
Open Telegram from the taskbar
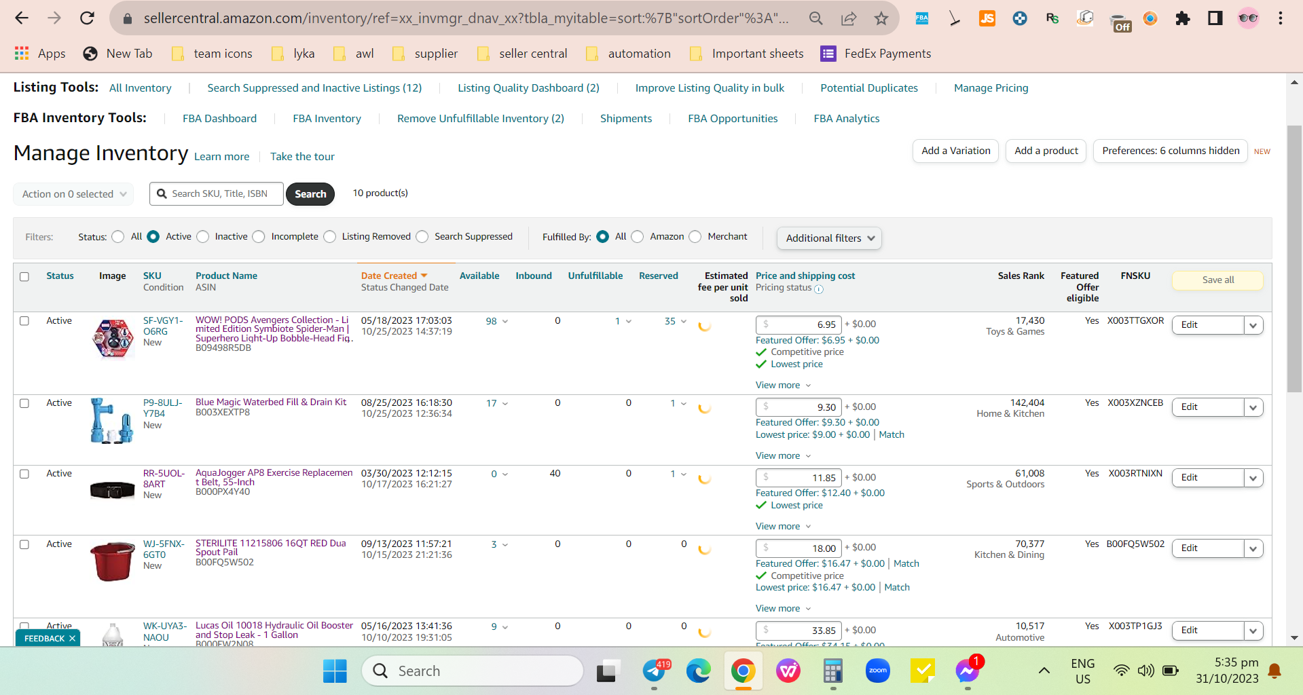(x=655, y=671)
